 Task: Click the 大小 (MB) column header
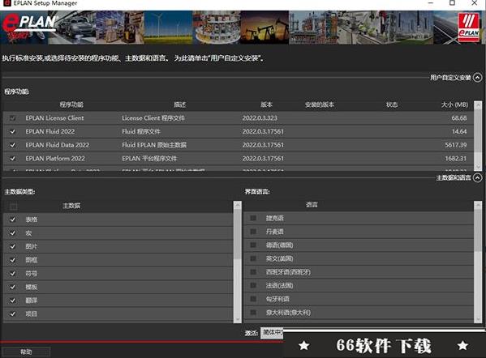[x=454, y=104]
